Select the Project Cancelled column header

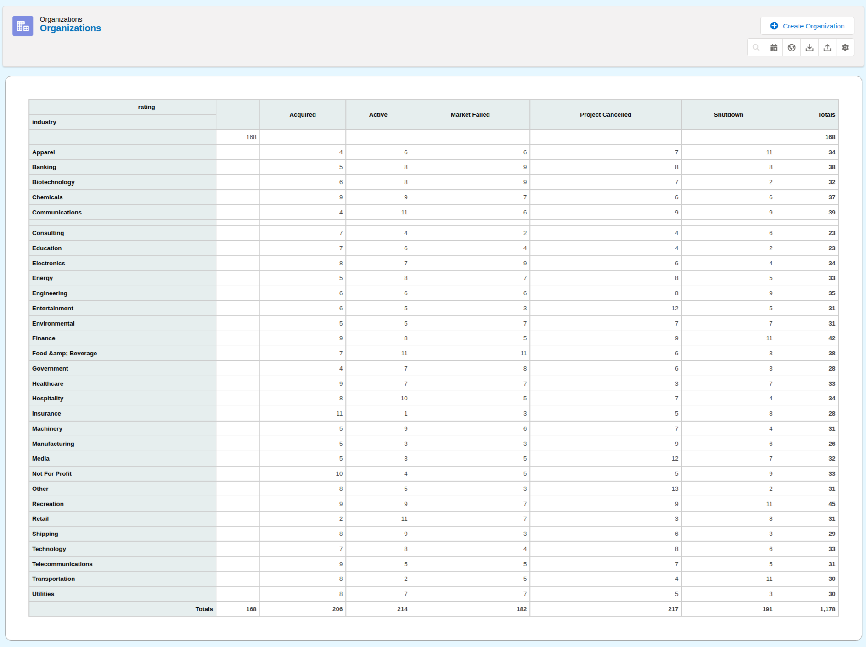point(605,115)
